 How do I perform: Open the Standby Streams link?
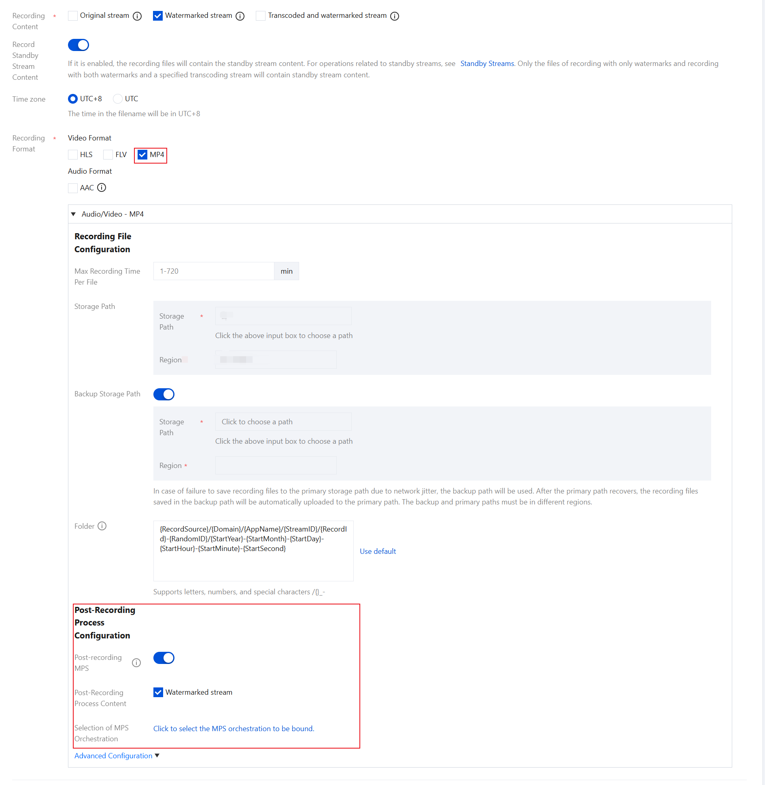[487, 64]
